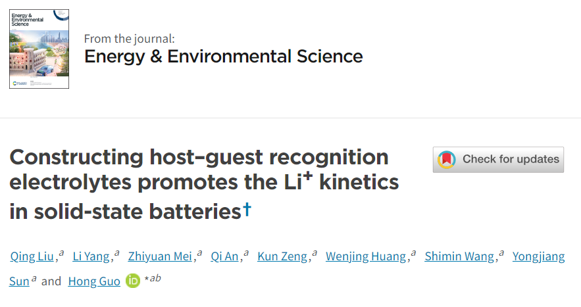581x307 pixels.
Task: Click the Crossmark bookmark icon
Action: [x=447, y=160]
